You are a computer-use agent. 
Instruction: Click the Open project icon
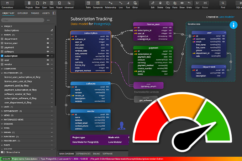click(x=44, y=5)
